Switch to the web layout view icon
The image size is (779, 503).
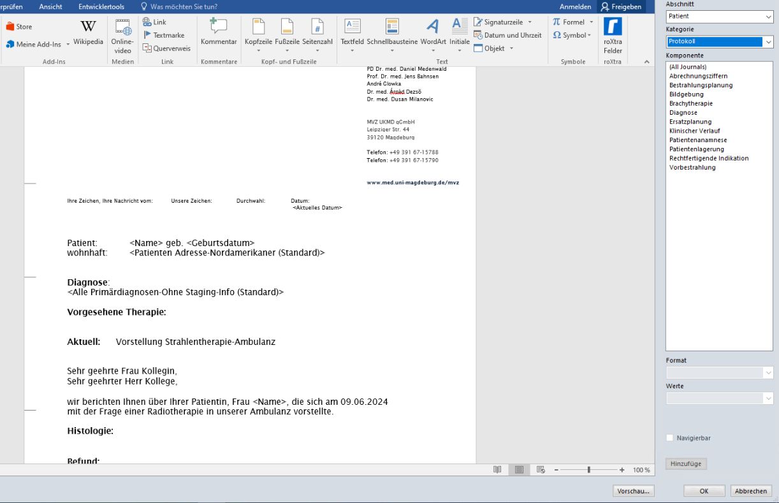tap(541, 470)
